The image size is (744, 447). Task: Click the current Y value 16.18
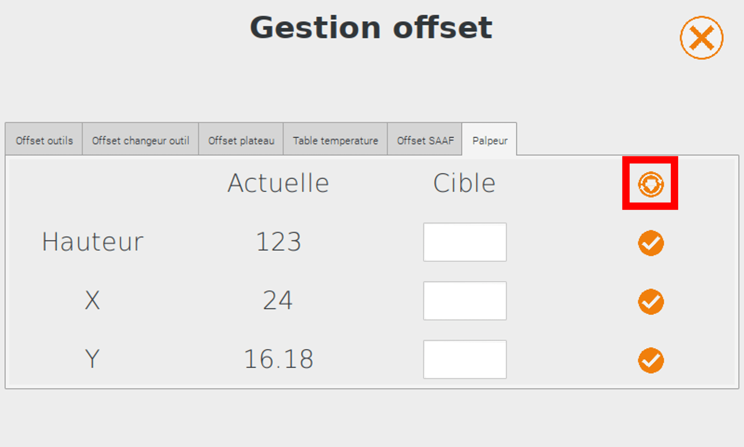[279, 359]
